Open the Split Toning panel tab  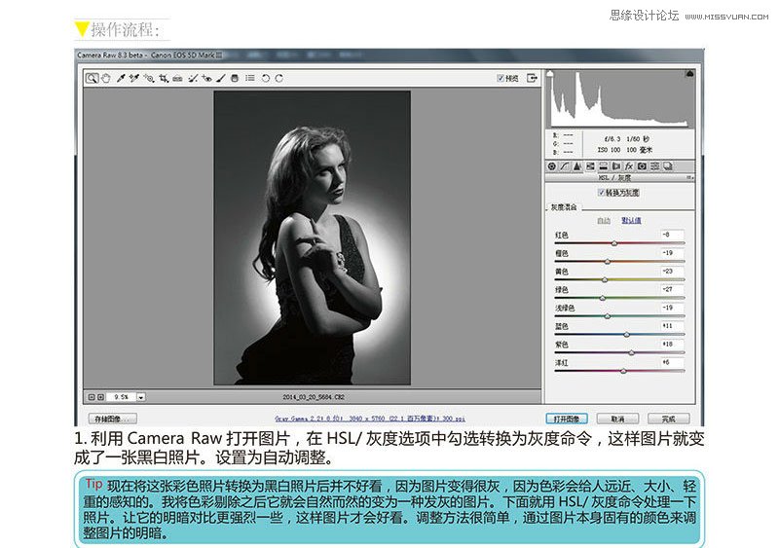[603, 166]
